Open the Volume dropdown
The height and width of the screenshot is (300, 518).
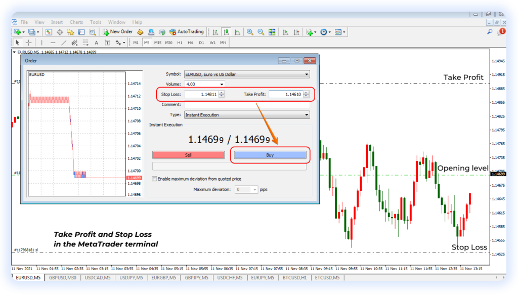[221, 83]
